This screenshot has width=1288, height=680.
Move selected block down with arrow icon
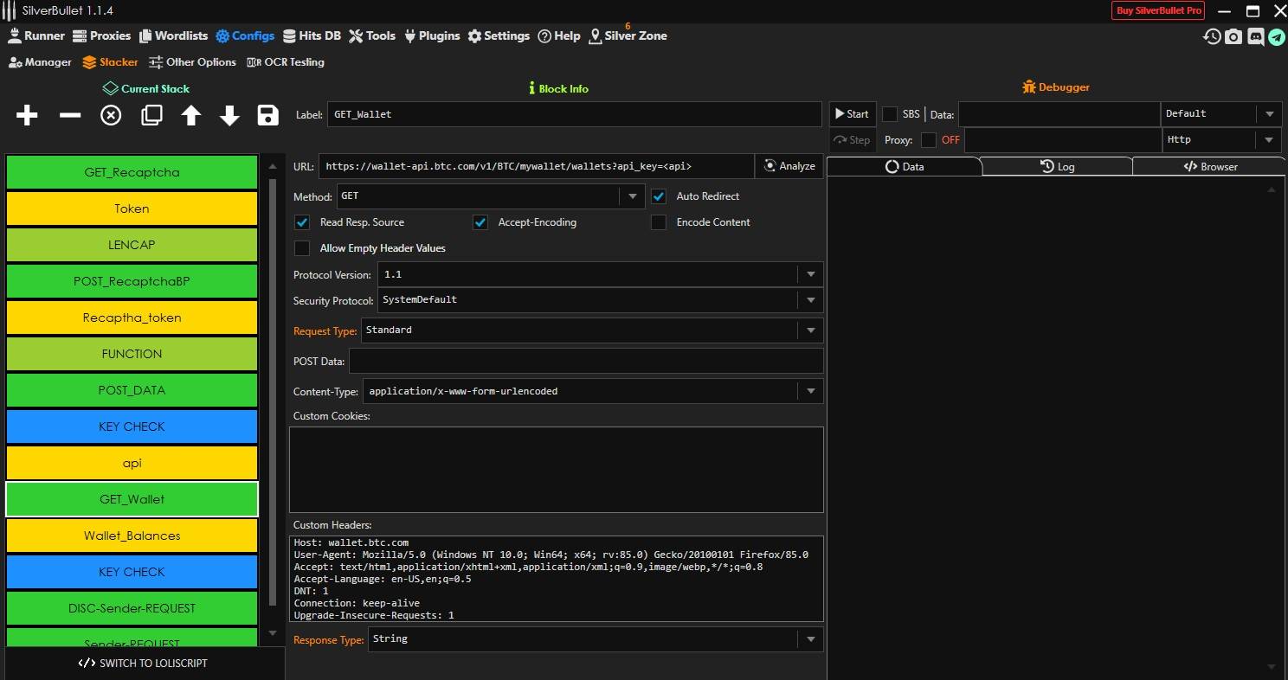(x=229, y=115)
